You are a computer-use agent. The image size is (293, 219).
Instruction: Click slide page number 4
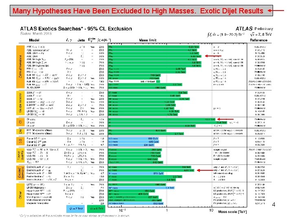(x=273, y=204)
